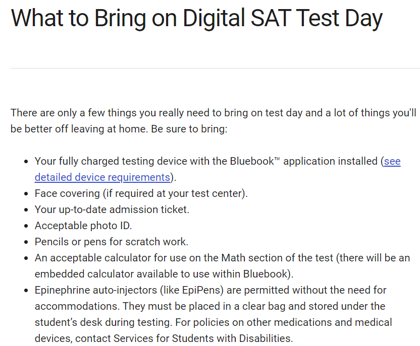Click the horizontal divider below the heading
Screen dimensions: 420x346
215,68
